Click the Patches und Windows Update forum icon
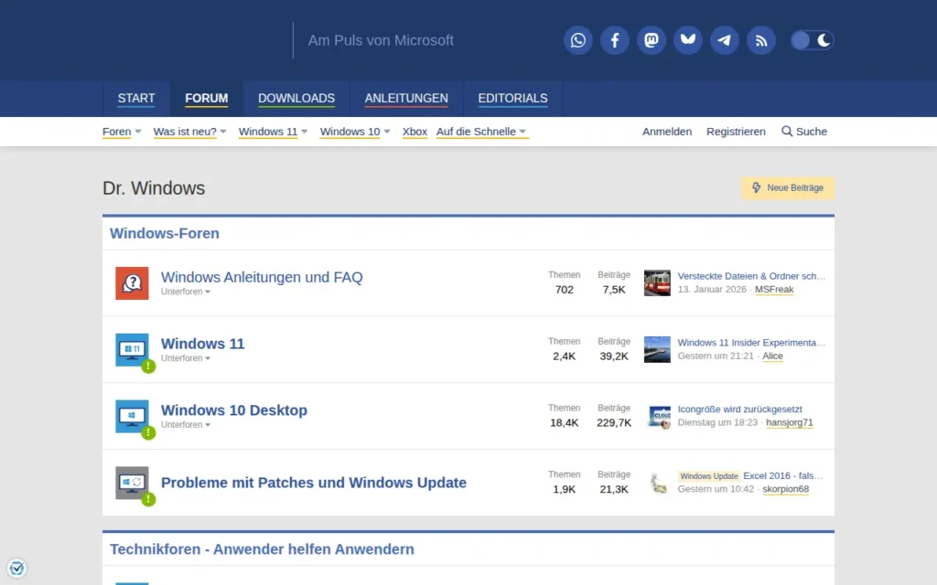The image size is (937, 585). [x=132, y=483]
